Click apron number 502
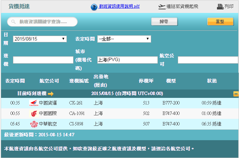 click(x=146, y=114)
